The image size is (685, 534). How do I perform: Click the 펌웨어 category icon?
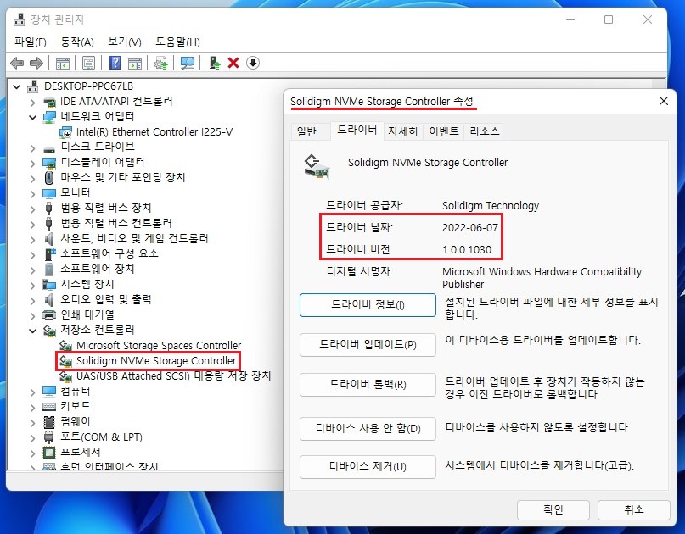(x=49, y=421)
